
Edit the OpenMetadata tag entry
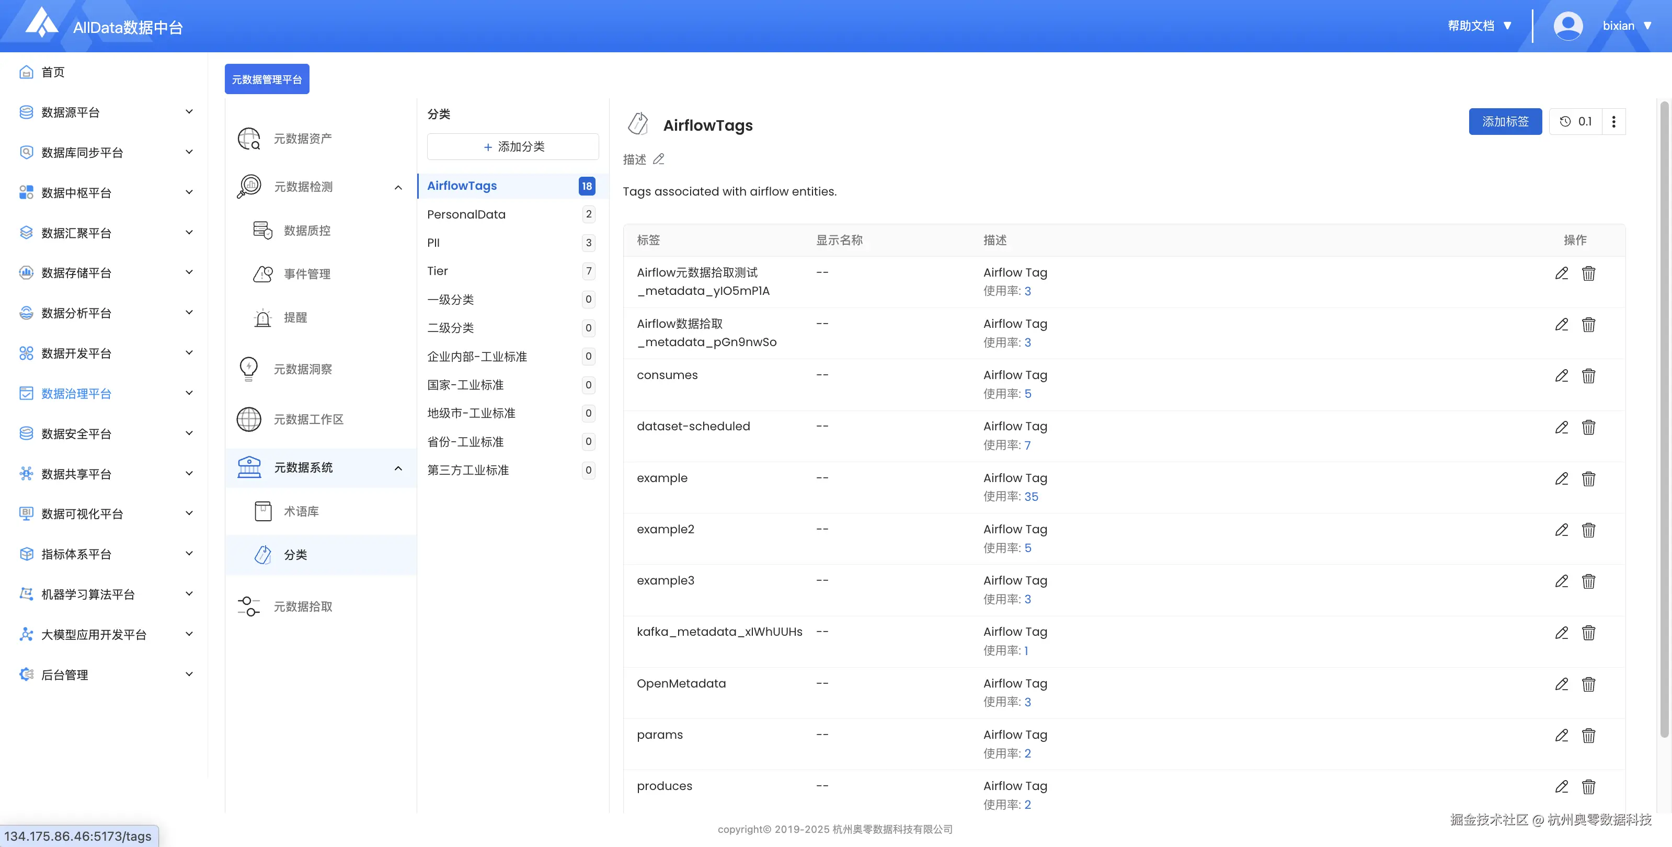pos(1561,684)
